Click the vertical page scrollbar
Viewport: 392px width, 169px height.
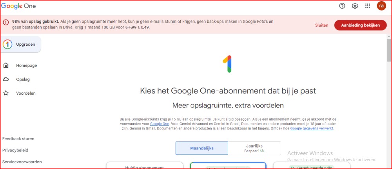click(x=389, y=50)
